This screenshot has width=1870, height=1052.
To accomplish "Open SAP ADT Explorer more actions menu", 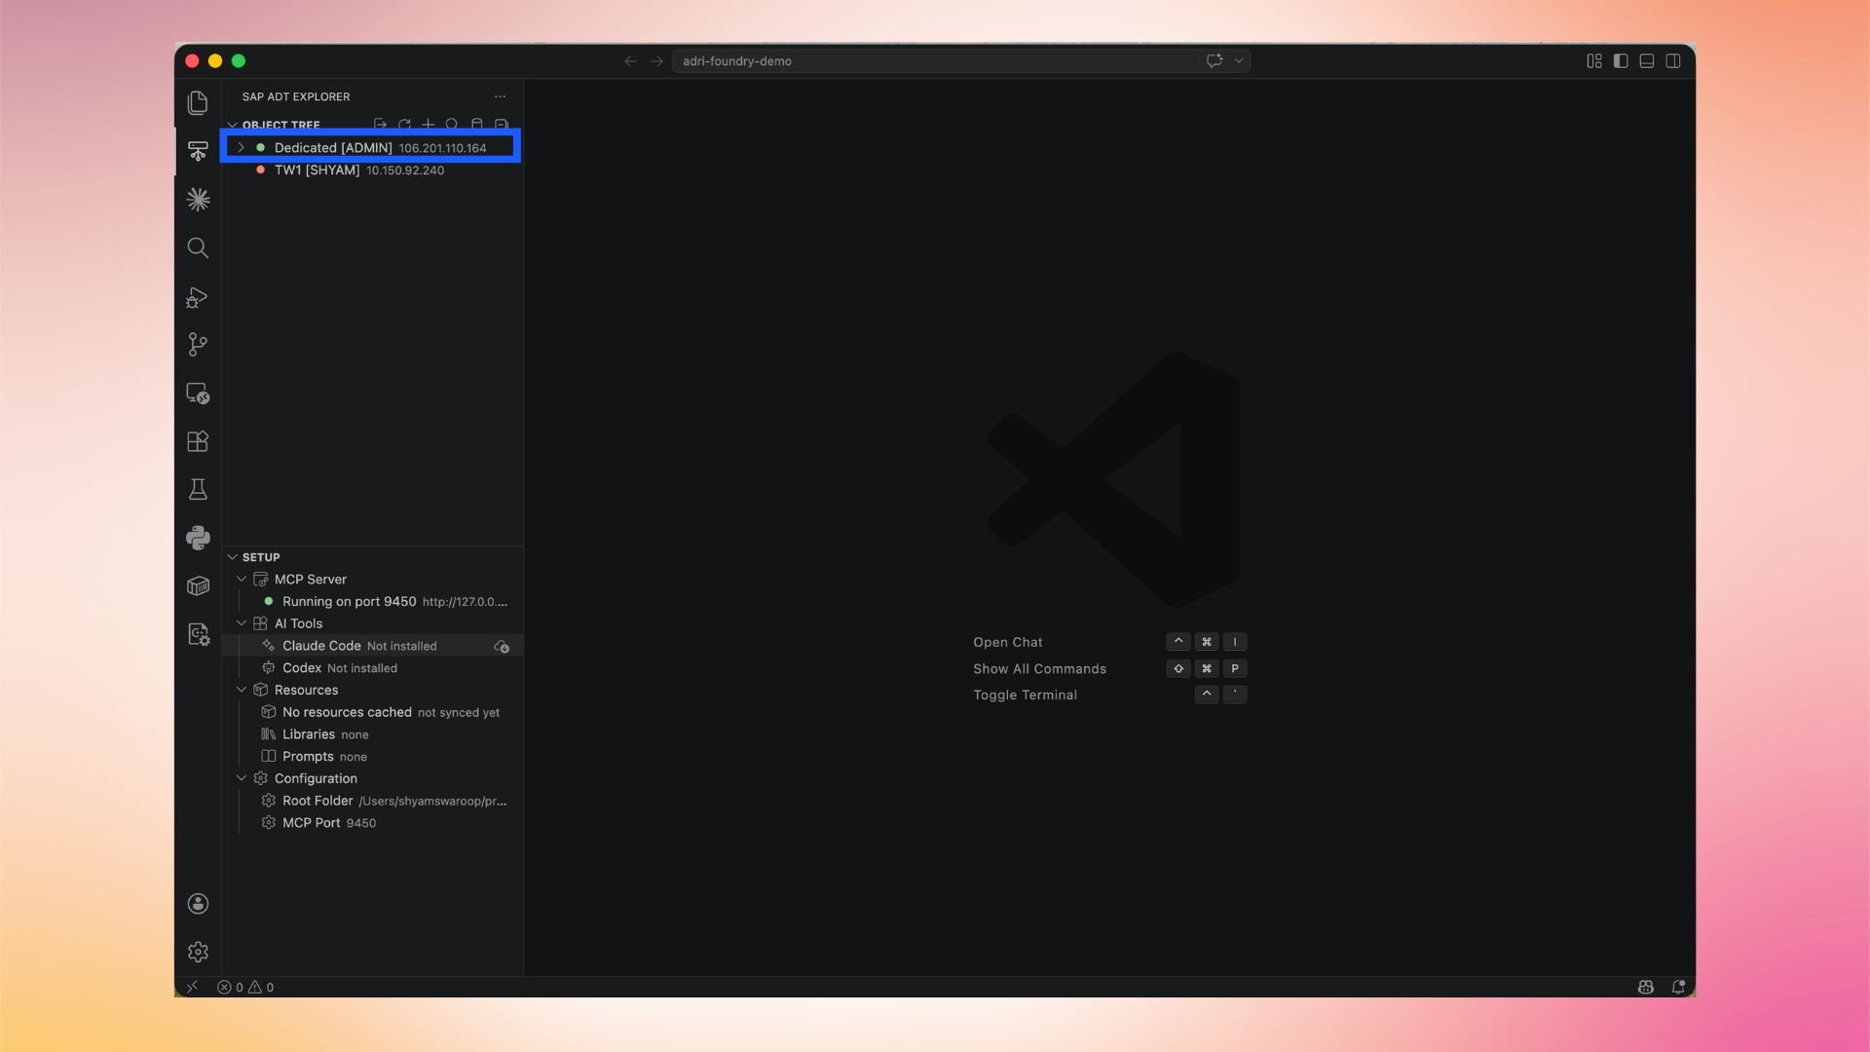I will 500,96.
